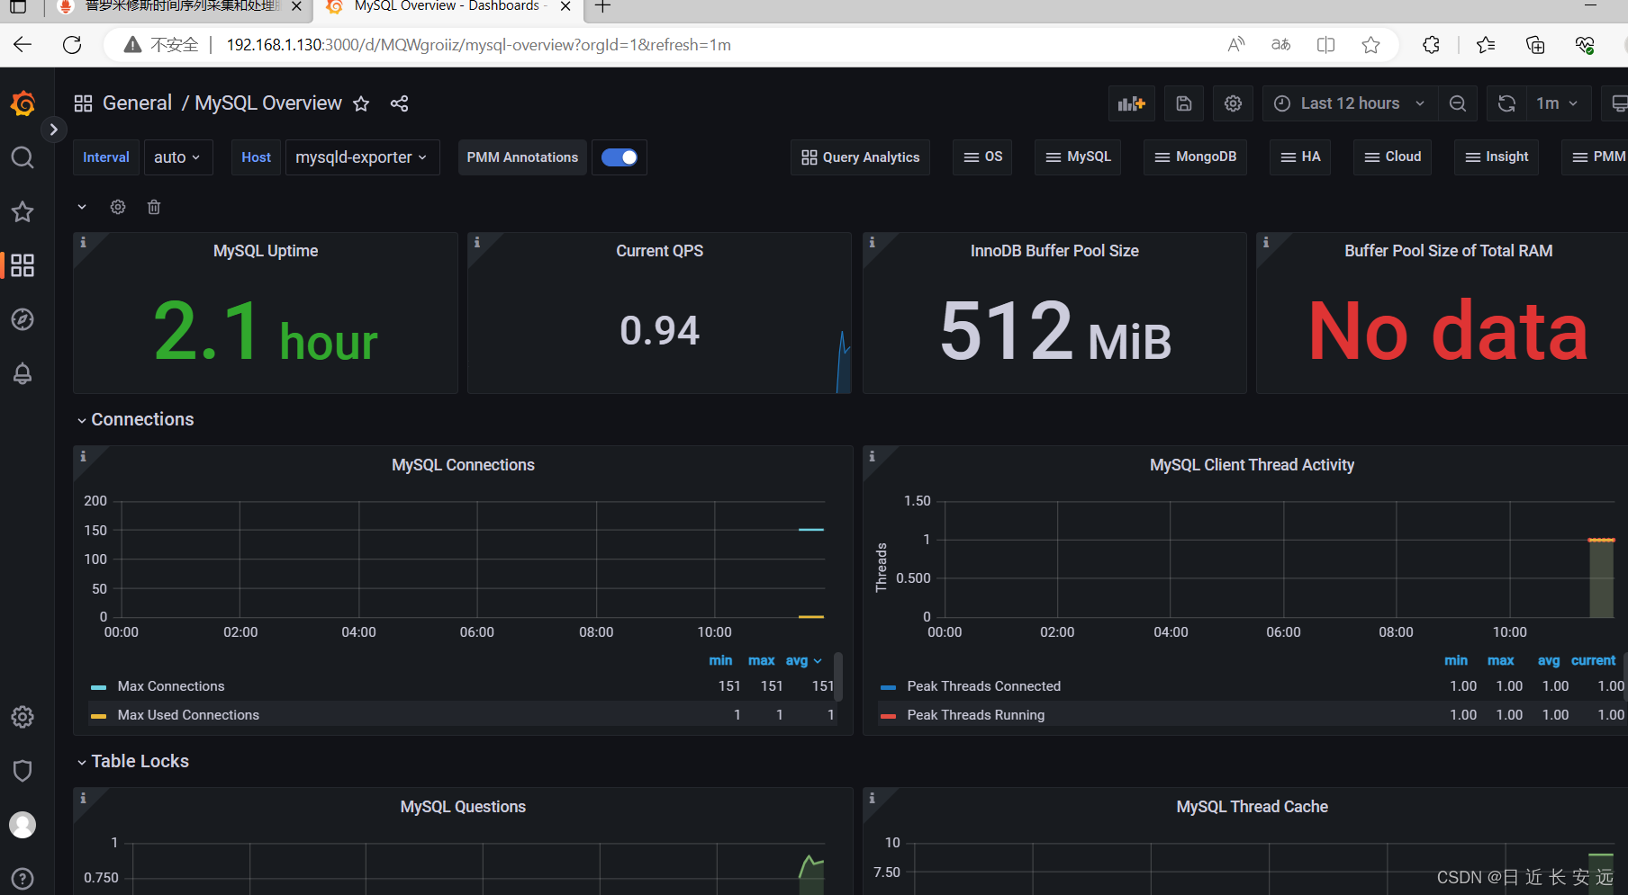Open the 1m refresh interval dropdown
This screenshot has width=1628, height=895.
coord(1558,103)
